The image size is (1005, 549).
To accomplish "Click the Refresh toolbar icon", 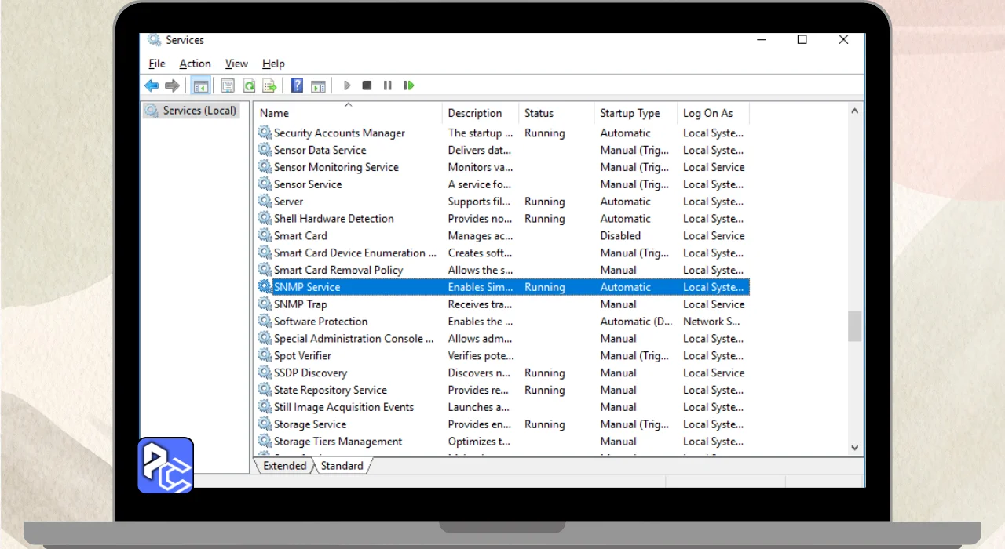I will 249,85.
